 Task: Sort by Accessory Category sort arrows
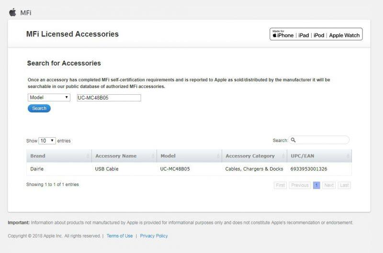pos(283,156)
